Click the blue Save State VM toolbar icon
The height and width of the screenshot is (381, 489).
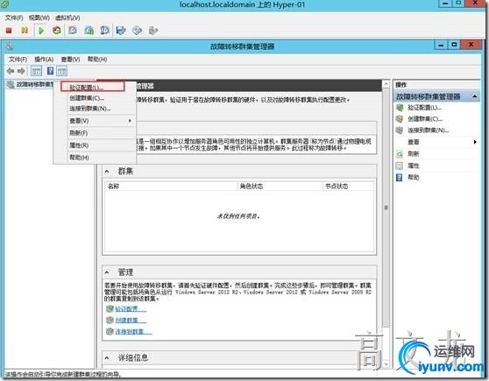tap(121, 31)
